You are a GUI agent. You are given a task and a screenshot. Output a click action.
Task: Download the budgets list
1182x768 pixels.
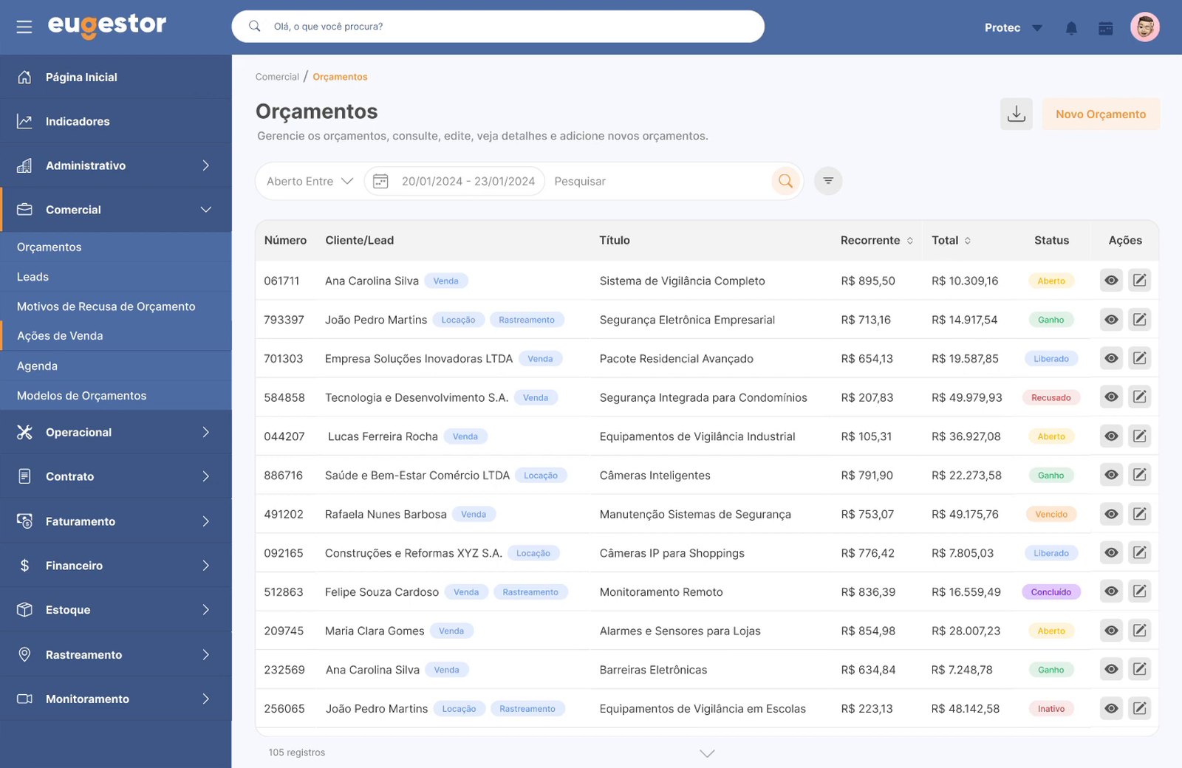(1017, 114)
